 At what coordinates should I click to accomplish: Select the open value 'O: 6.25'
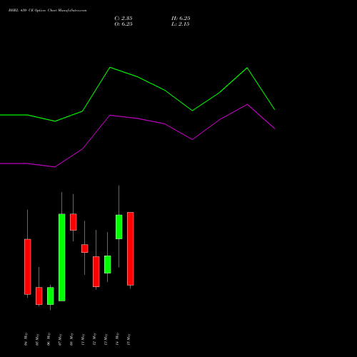click(124, 24)
